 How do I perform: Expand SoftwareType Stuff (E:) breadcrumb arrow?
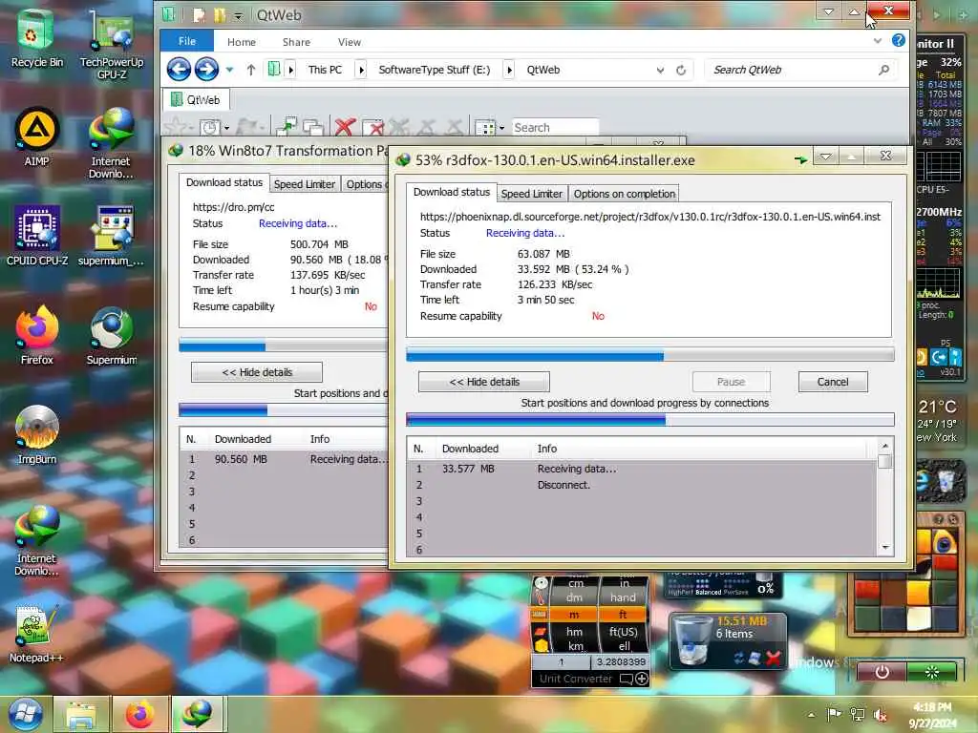coord(509,70)
